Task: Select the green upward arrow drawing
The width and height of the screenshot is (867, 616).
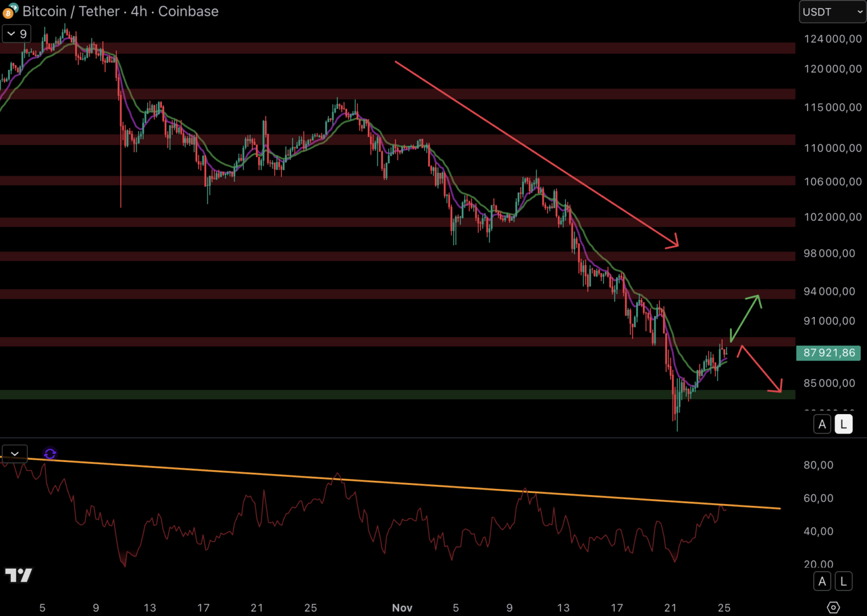Action: 746,317
